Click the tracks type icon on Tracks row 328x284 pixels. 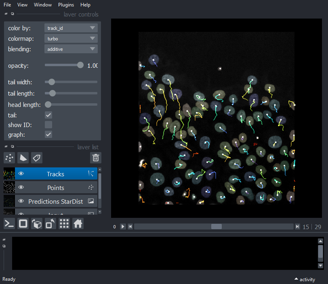[91, 173]
